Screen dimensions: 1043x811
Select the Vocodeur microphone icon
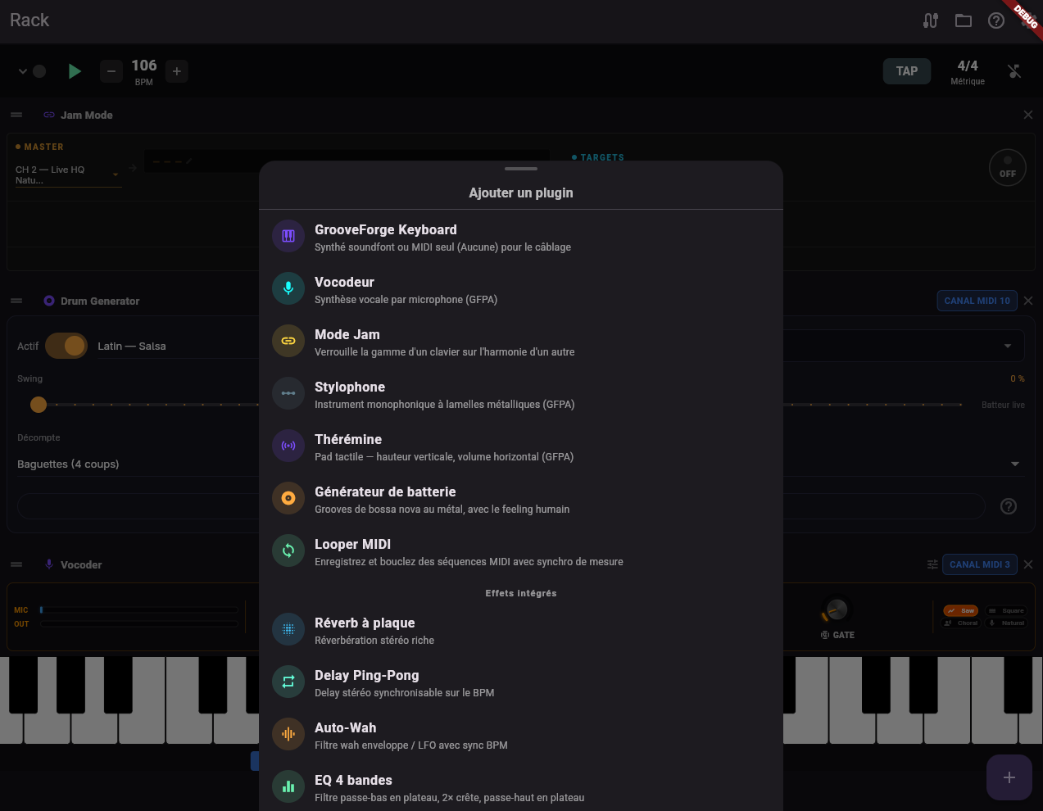288,288
